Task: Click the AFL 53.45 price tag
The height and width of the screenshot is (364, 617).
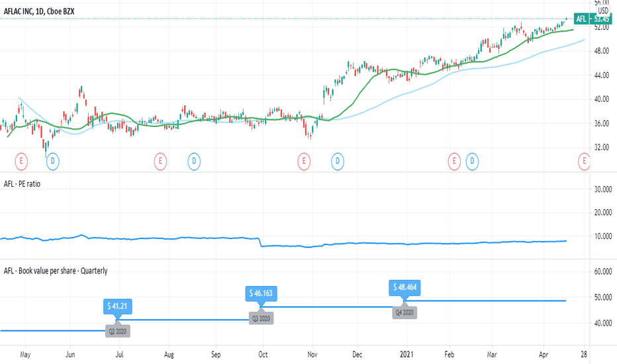Action: click(593, 19)
